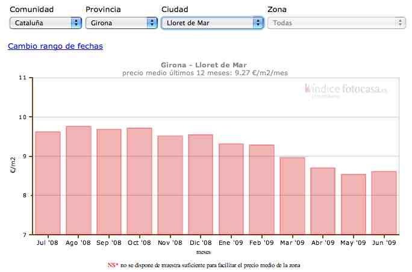Click the 'Jun '09' axis label

(x=384, y=243)
